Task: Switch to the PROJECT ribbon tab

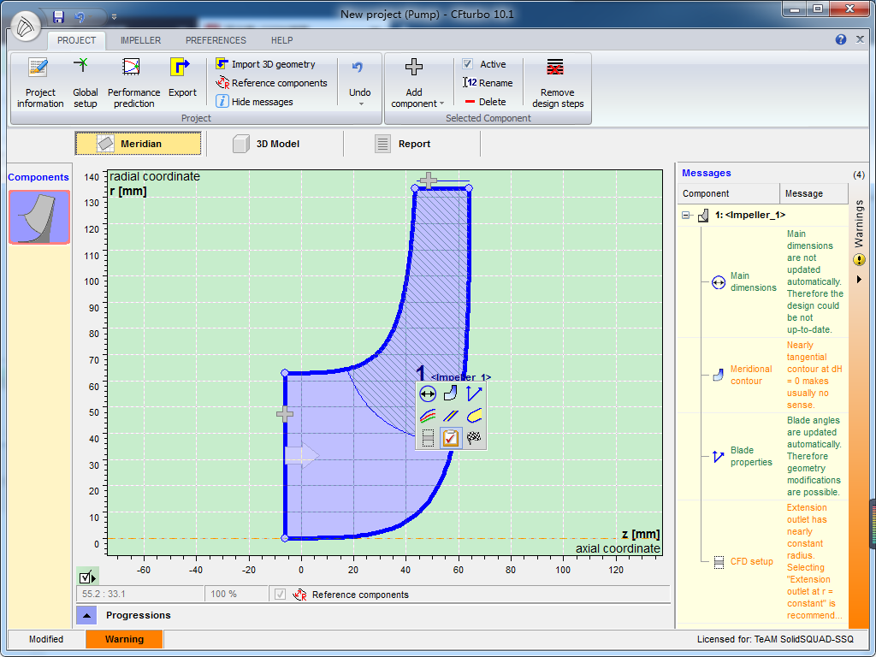Action: (x=76, y=40)
